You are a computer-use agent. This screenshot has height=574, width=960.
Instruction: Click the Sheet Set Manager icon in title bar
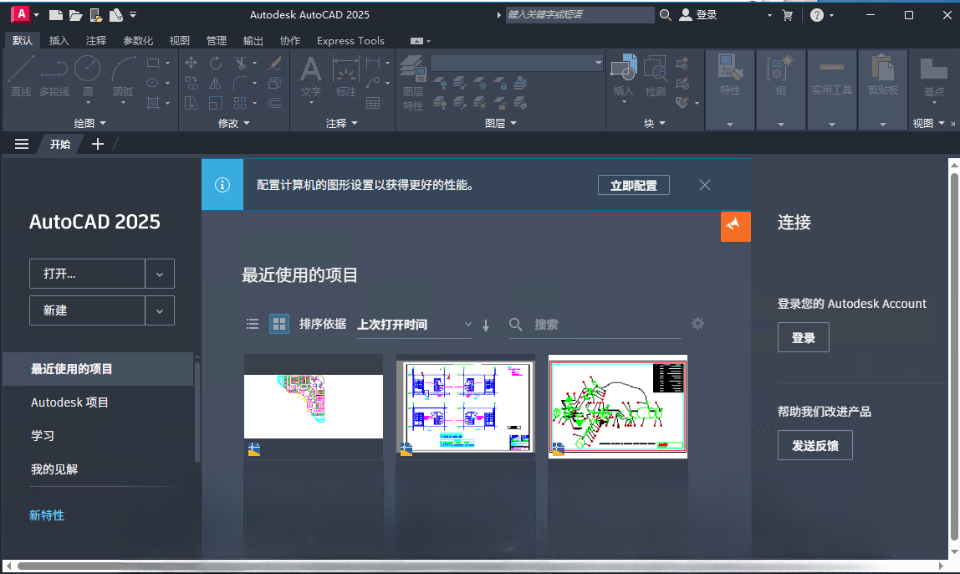coord(115,15)
